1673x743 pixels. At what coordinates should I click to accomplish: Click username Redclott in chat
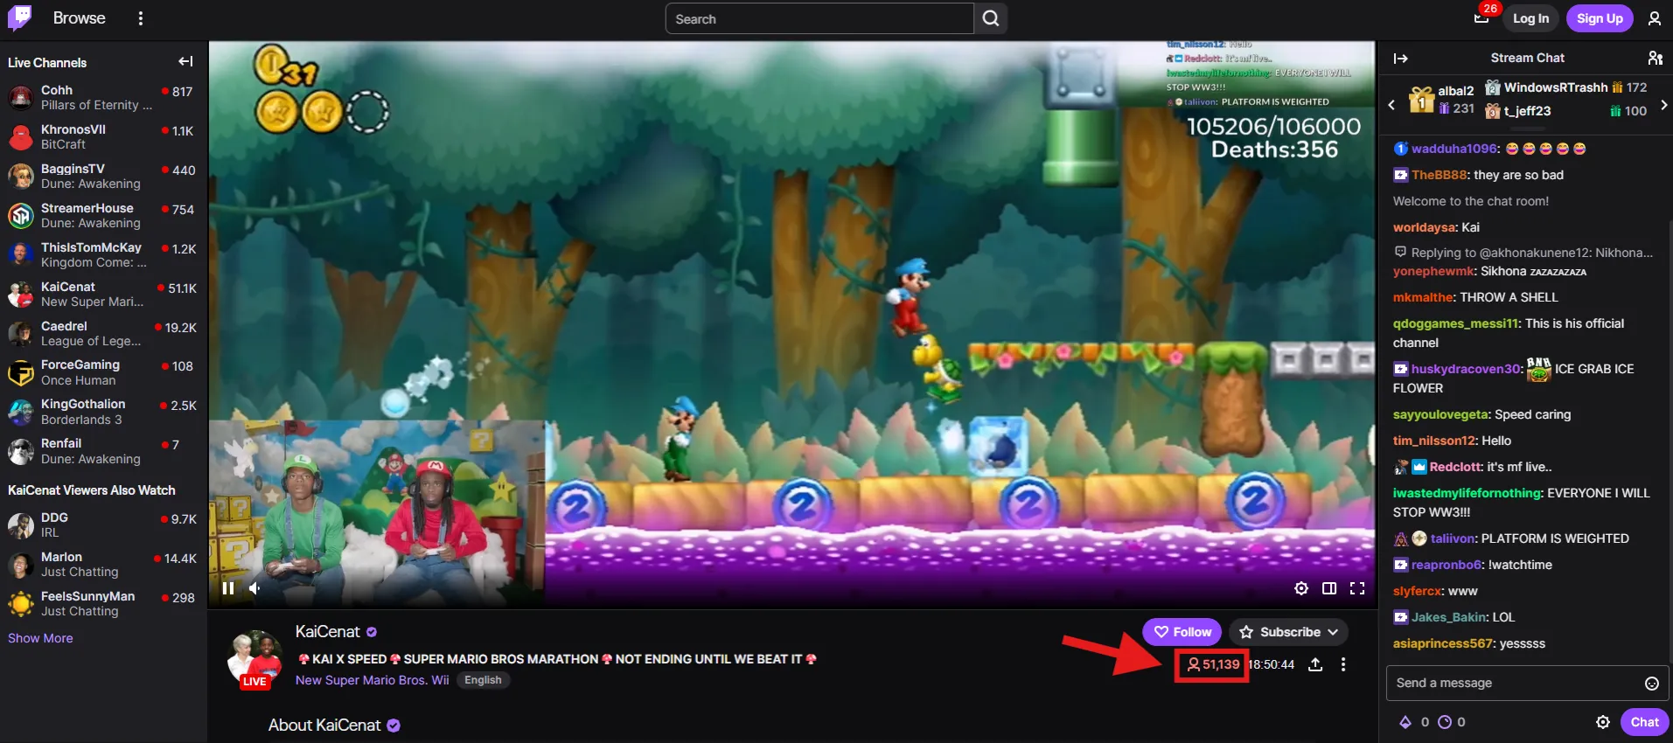tap(1455, 467)
